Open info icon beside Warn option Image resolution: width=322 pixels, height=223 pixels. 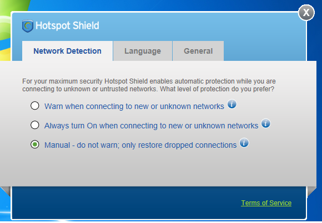click(x=232, y=104)
